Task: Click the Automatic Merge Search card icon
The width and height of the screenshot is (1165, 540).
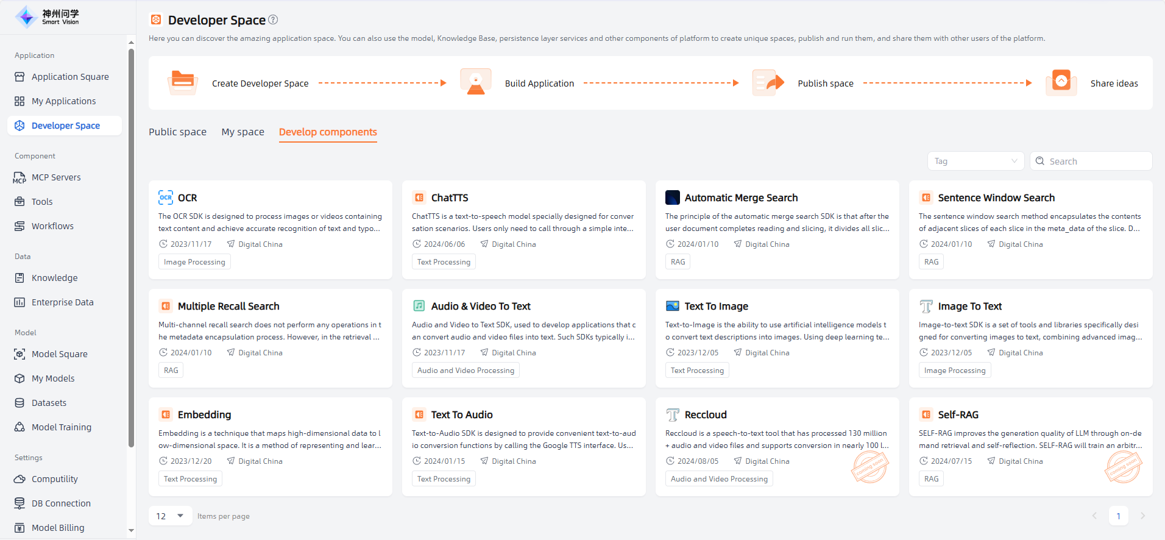Action: coord(672,197)
